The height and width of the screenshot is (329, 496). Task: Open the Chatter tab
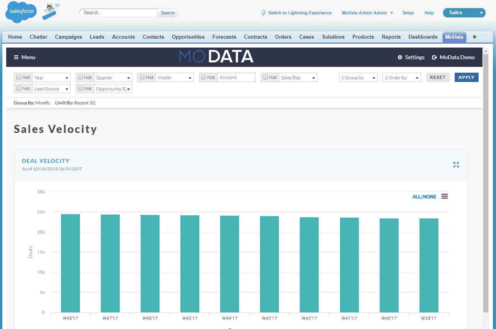pos(39,37)
